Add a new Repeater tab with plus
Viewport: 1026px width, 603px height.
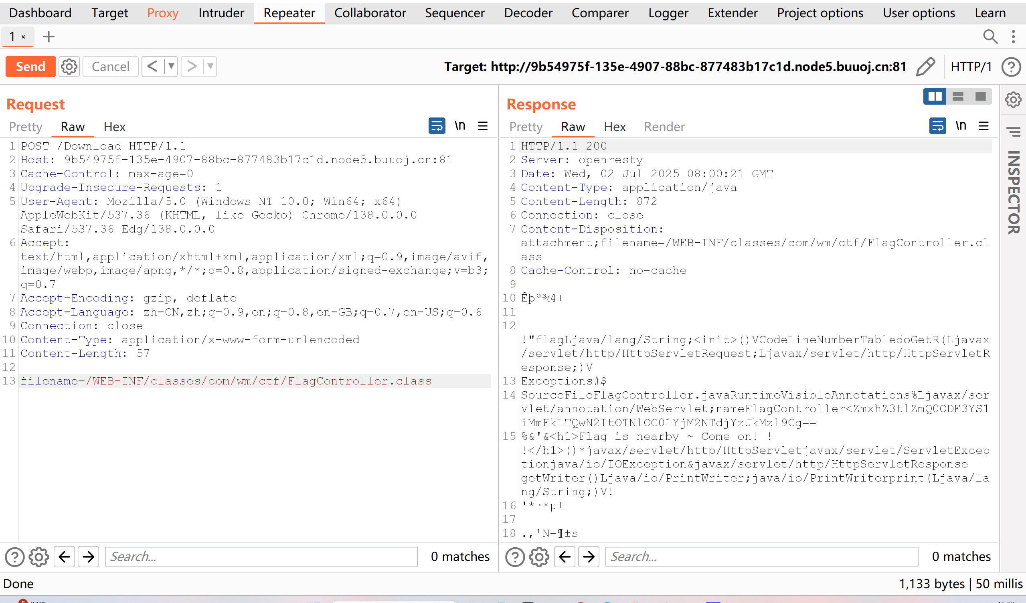click(x=49, y=36)
